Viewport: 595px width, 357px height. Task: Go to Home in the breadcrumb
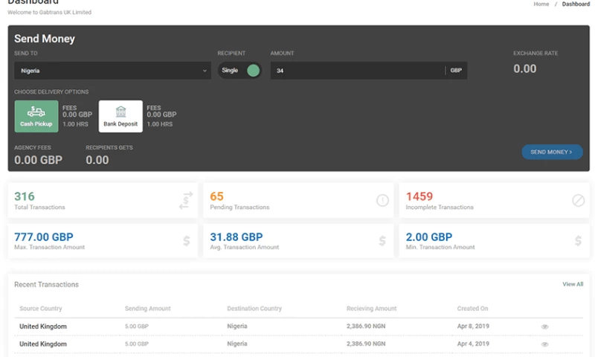coord(541,4)
